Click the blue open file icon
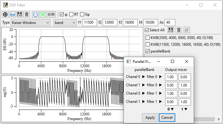The image size is (223, 124). [12, 14]
